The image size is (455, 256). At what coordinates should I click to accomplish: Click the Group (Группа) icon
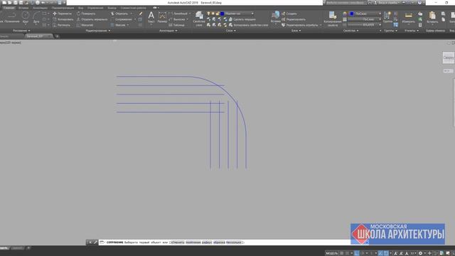click(387, 17)
